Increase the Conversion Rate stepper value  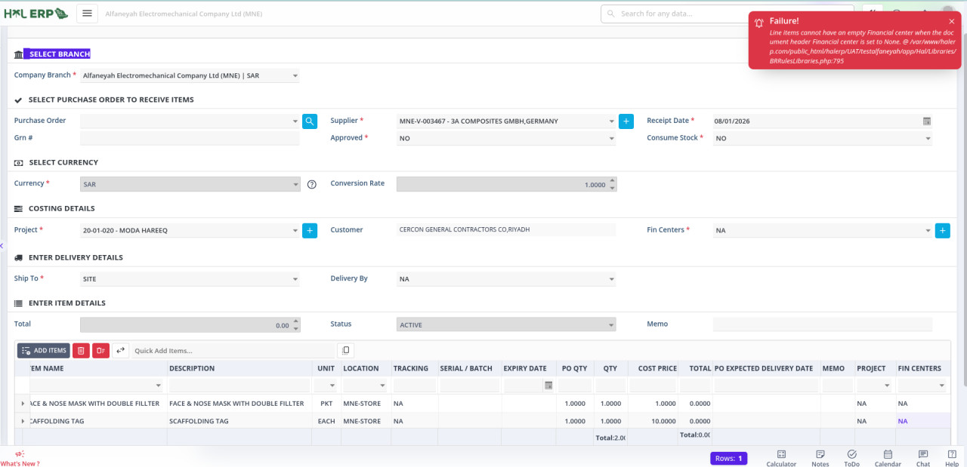[x=612, y=180]
